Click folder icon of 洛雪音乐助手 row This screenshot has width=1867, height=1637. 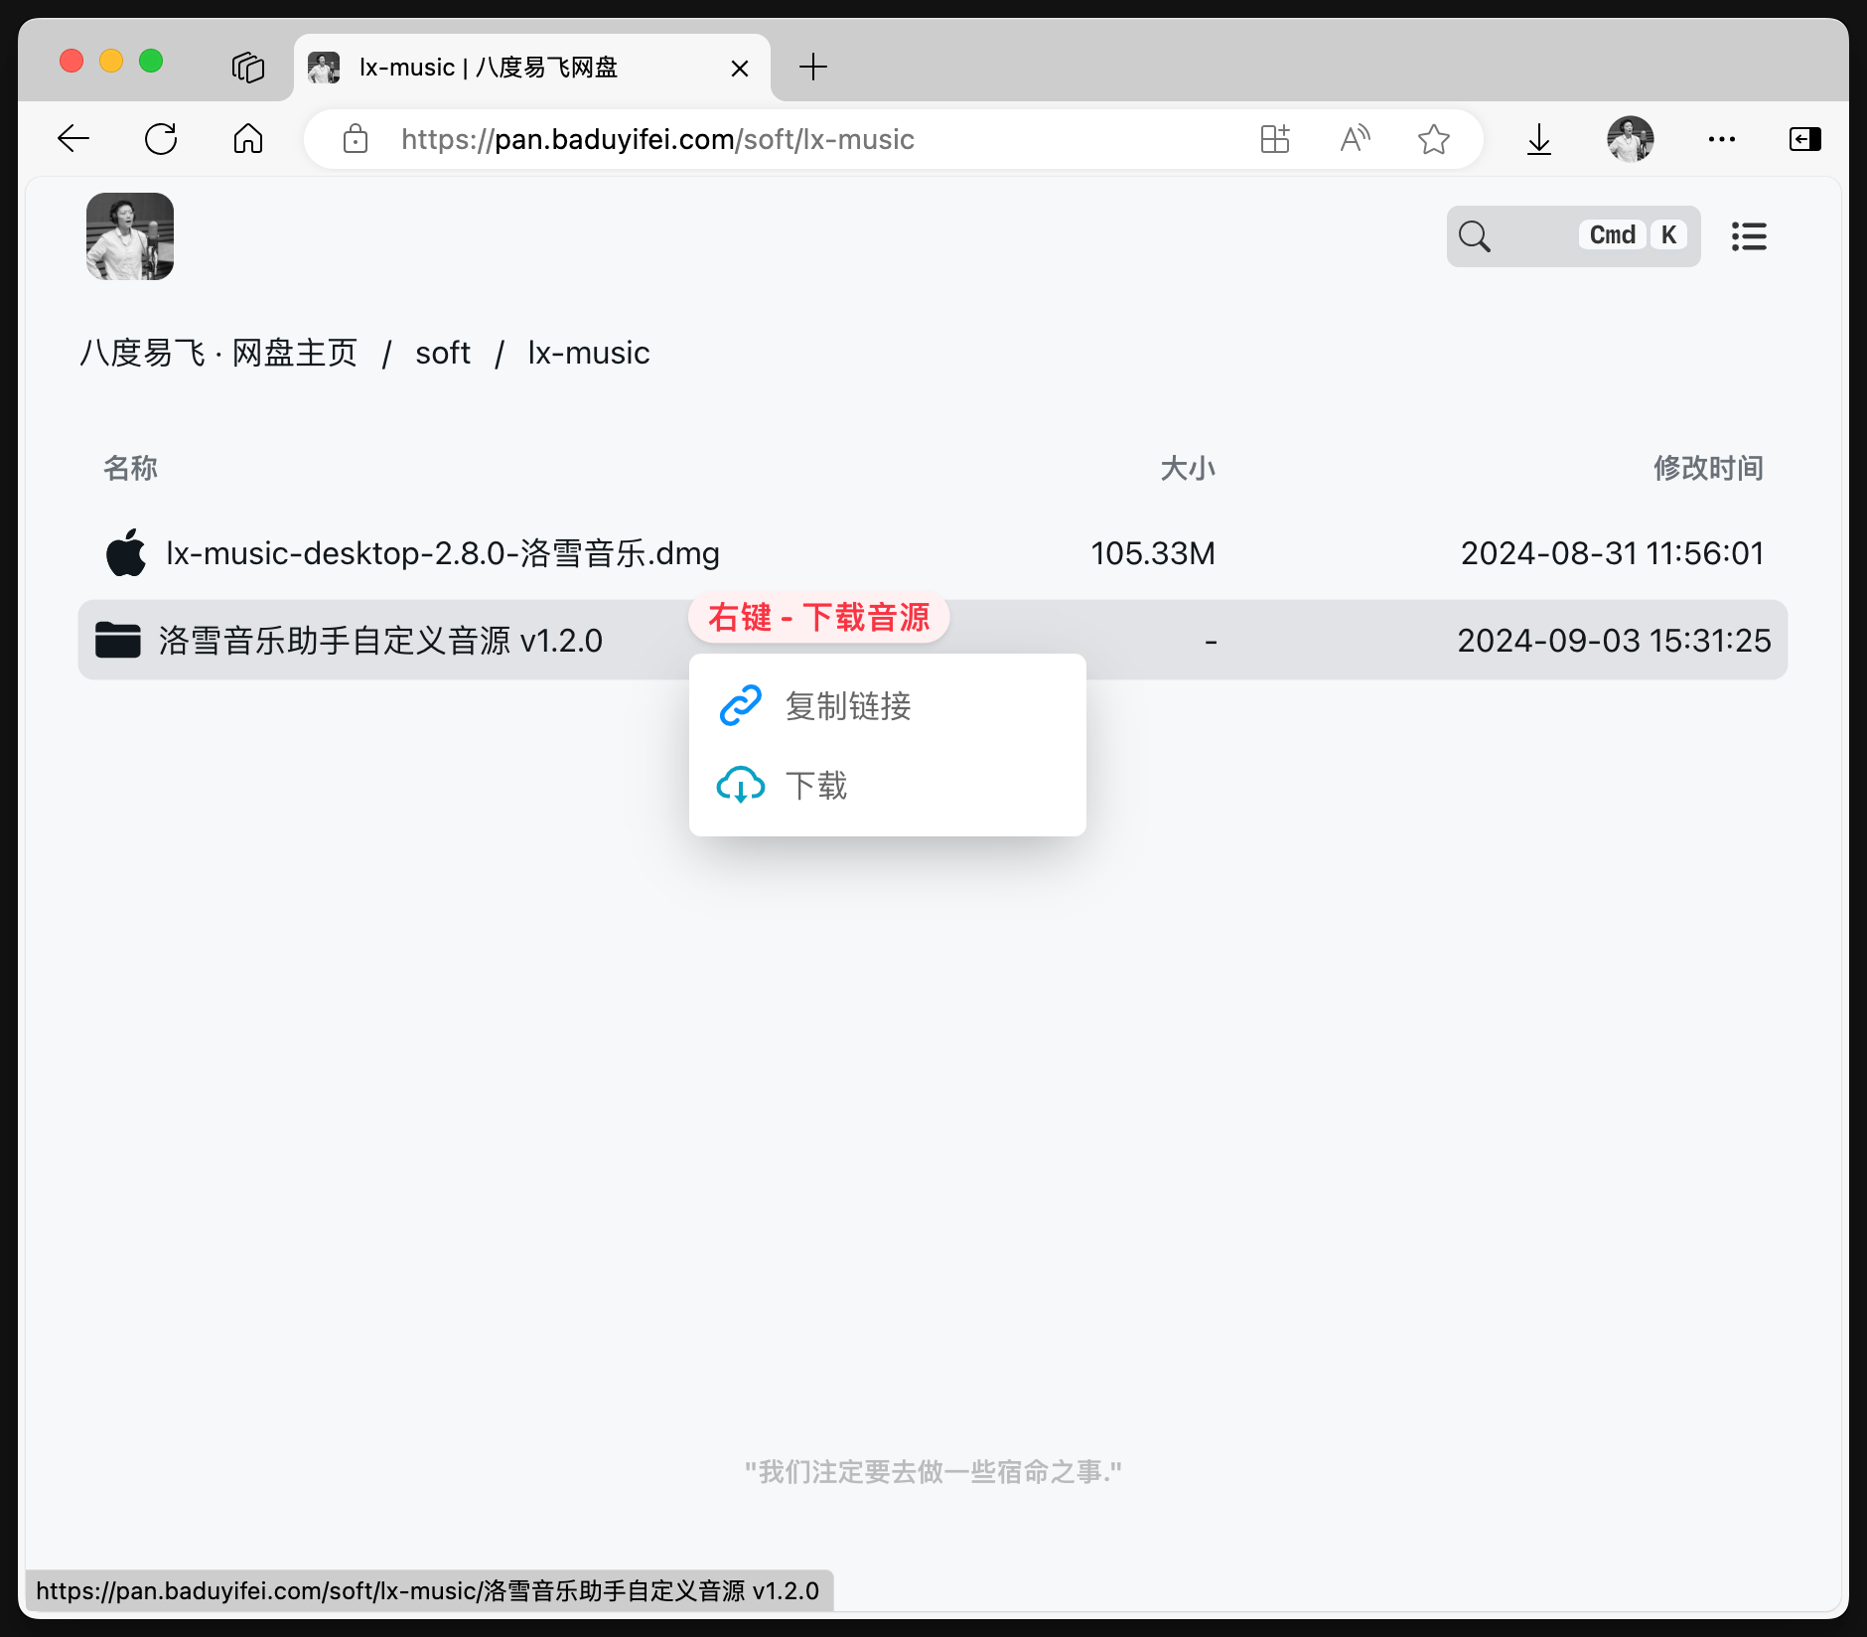pos(118,640)
